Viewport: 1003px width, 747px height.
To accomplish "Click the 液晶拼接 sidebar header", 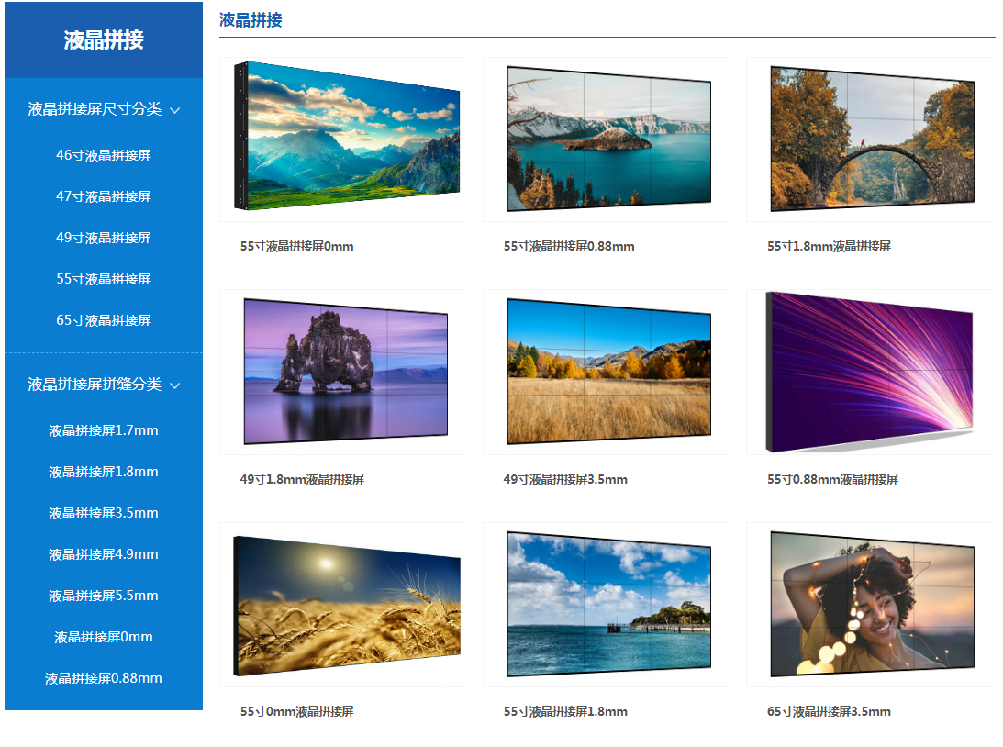I will click(x=104, y=39).
